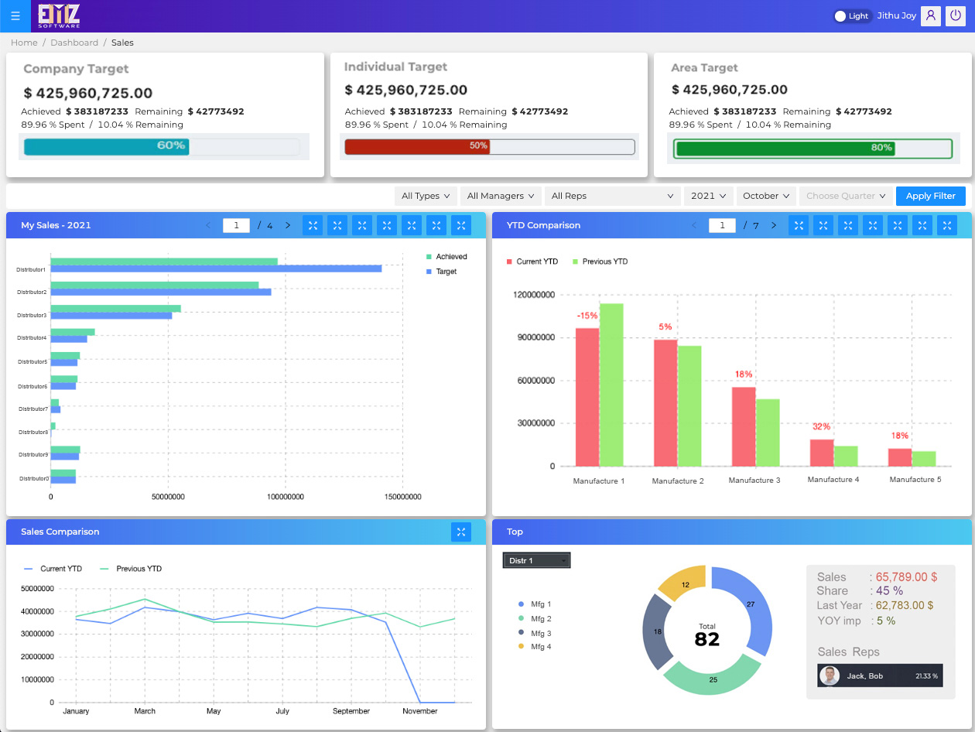The height and width of the screenshot is (732, 975).
Task: Navigate to Home breadcrumb
Action: pos(24,43)
